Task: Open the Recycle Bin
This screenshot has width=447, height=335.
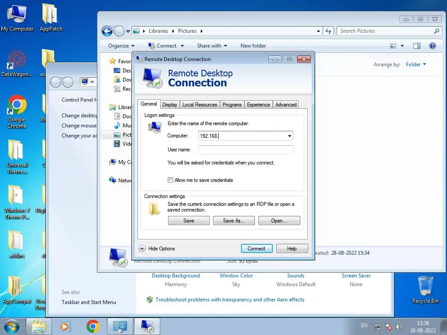Action: (x=425, y=290)
